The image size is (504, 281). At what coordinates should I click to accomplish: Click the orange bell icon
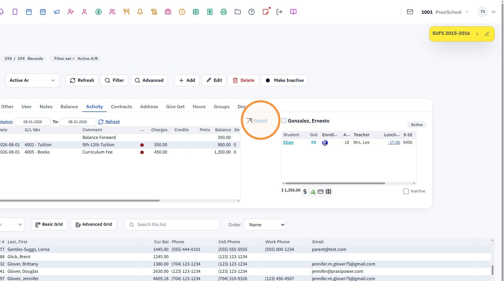[x=140, y=12]
